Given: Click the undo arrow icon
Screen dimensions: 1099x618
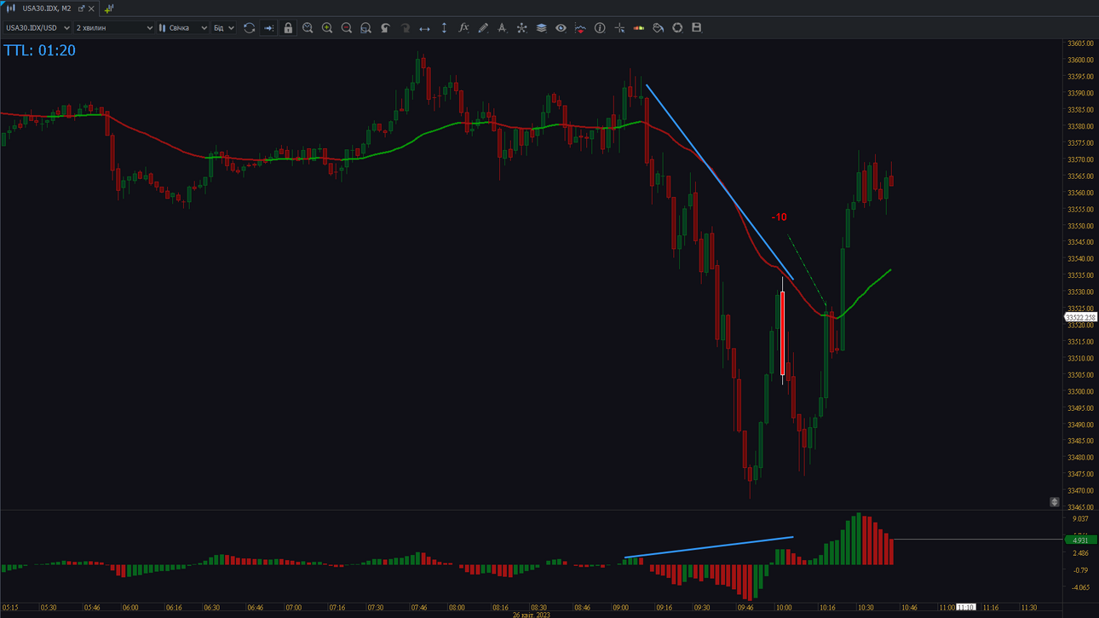Looking at the screenshot, I should [385, 28].
